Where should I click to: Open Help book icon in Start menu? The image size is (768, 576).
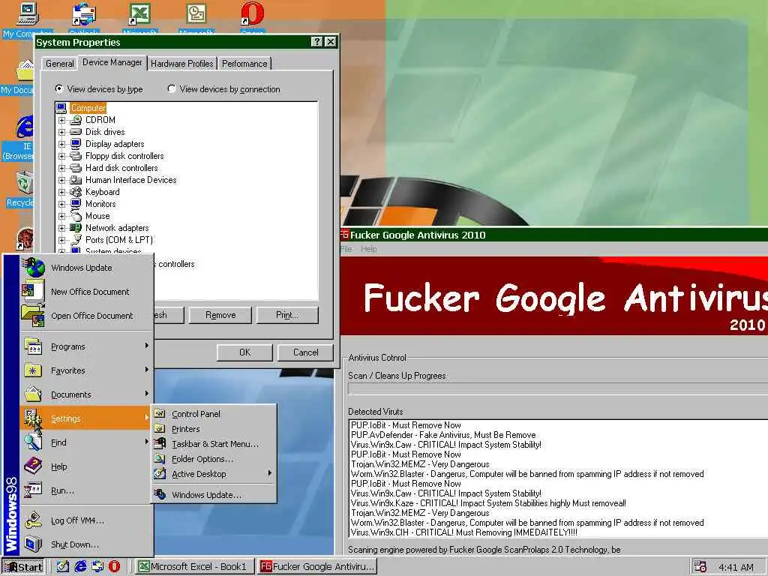coord(33,466)
